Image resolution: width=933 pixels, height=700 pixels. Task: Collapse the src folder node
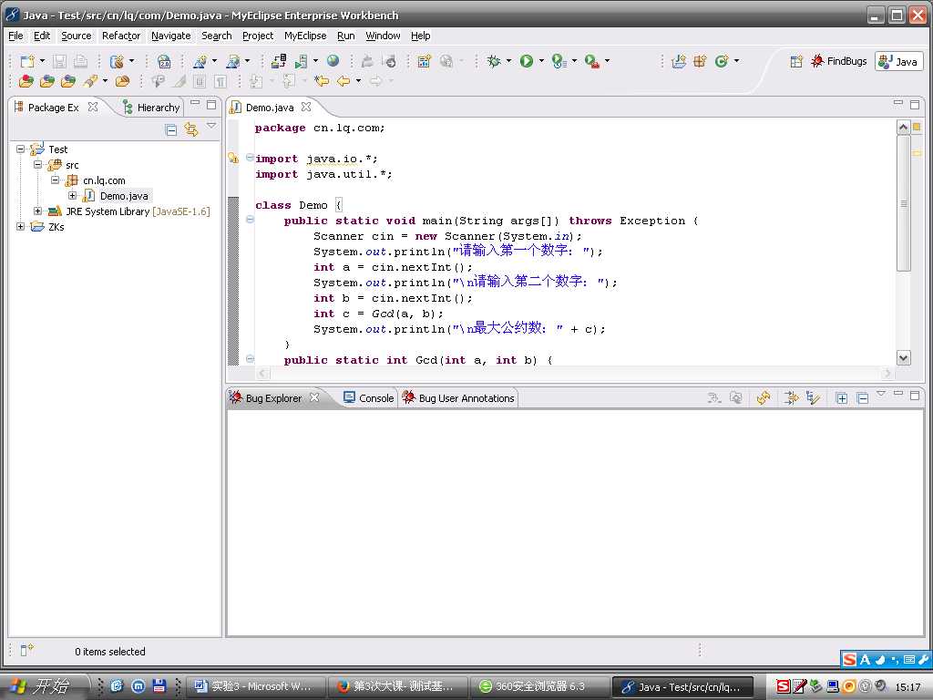(38, 164)
